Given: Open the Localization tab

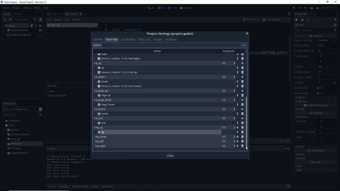Looking at the screenshot, I should click(x=128, y=39).
